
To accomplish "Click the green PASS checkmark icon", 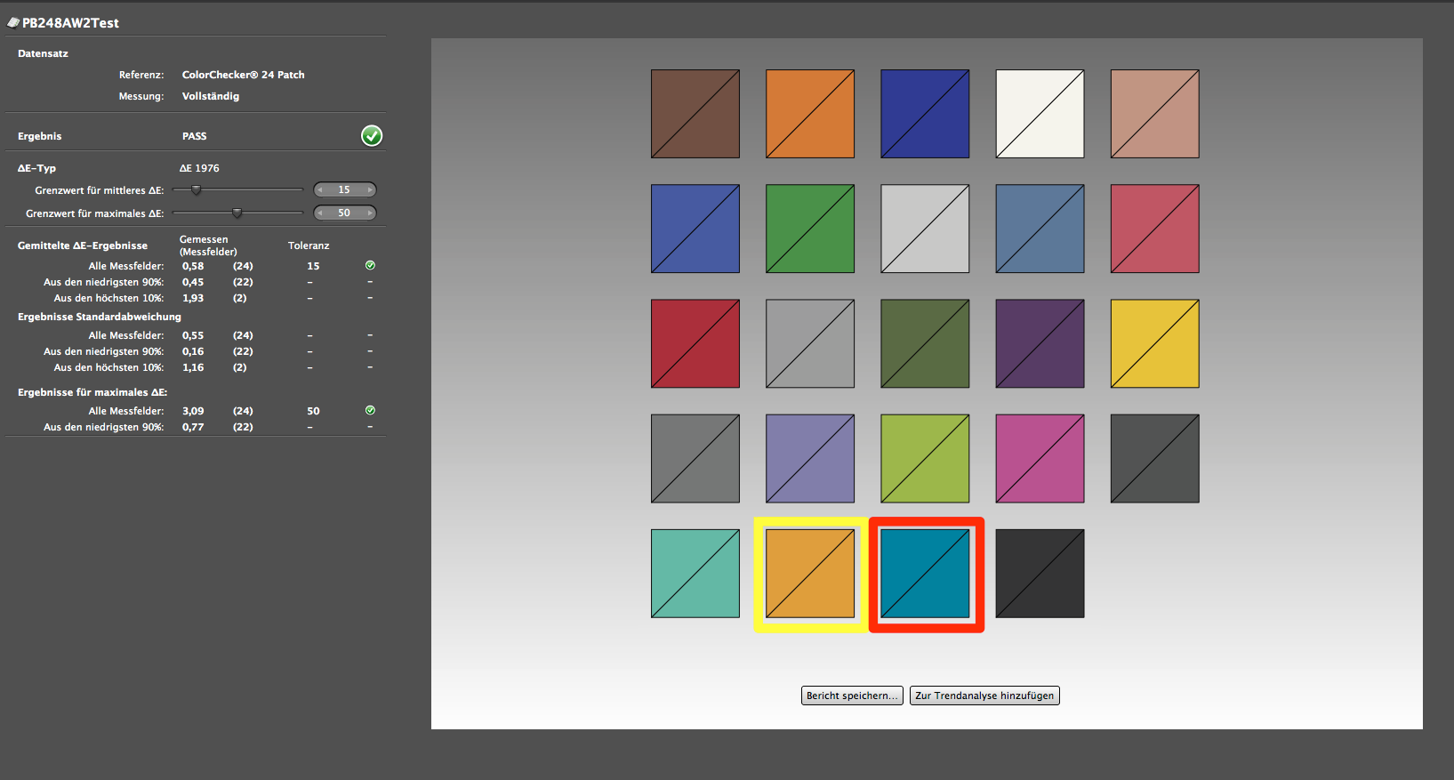I will (372, 135).
